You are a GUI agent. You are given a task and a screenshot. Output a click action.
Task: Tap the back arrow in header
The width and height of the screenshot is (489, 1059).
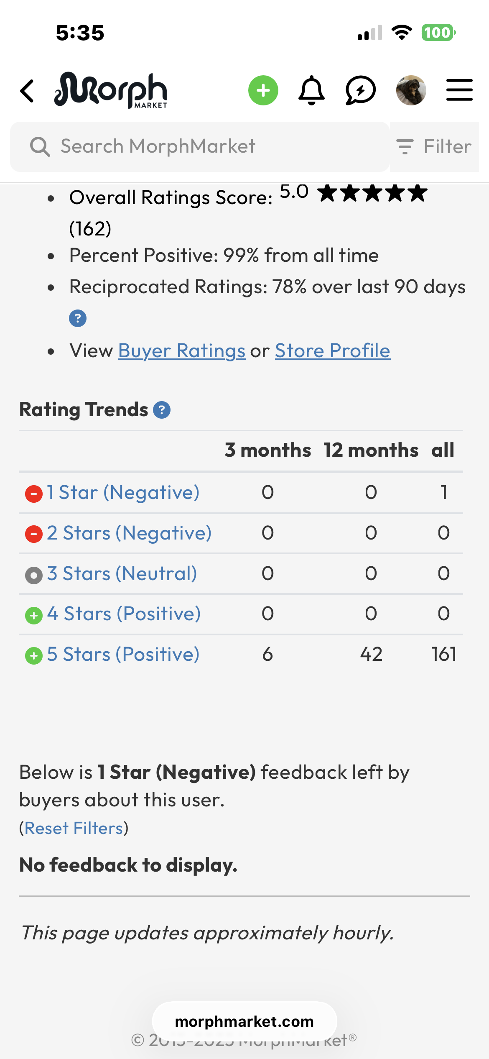coord(28,90)
